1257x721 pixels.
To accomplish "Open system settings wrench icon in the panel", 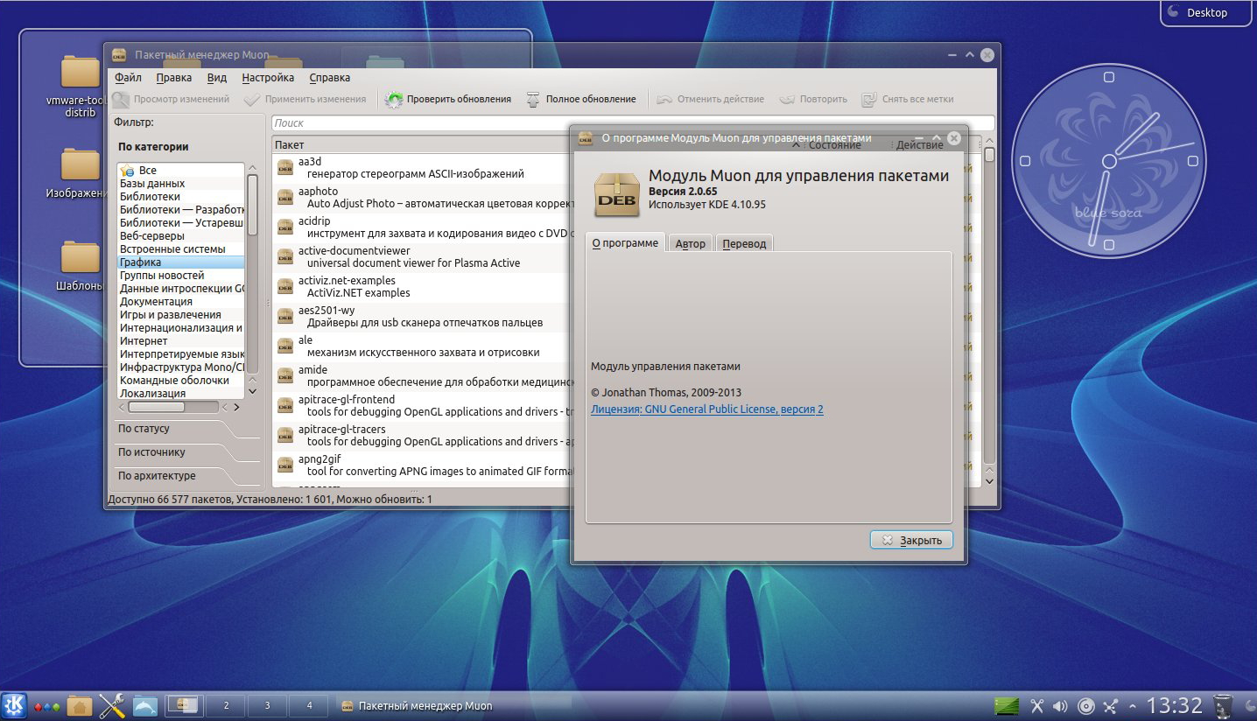I will click(112, 705).
